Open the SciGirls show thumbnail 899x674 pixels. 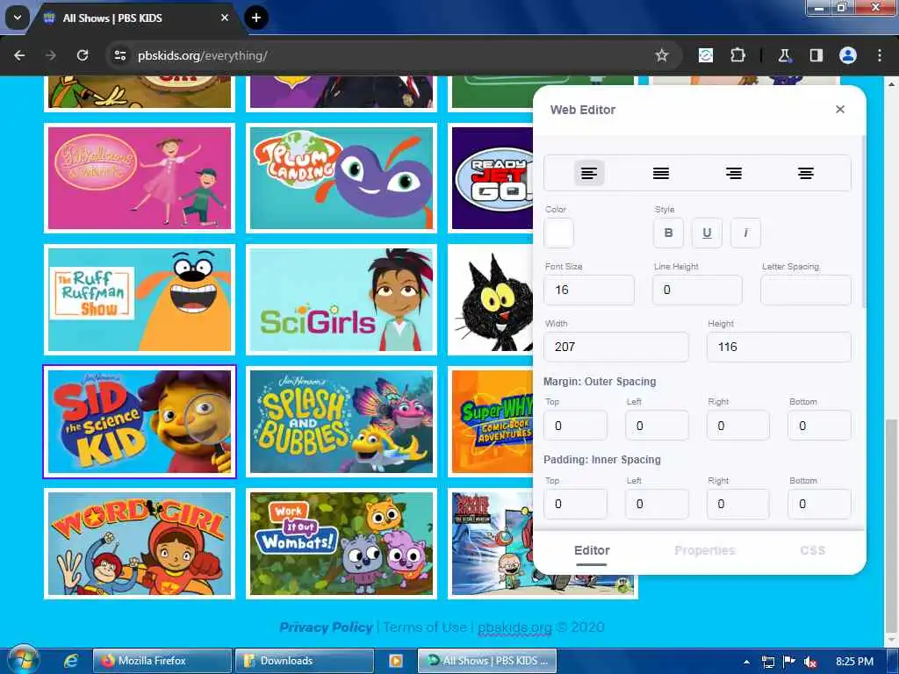[342, 300]
